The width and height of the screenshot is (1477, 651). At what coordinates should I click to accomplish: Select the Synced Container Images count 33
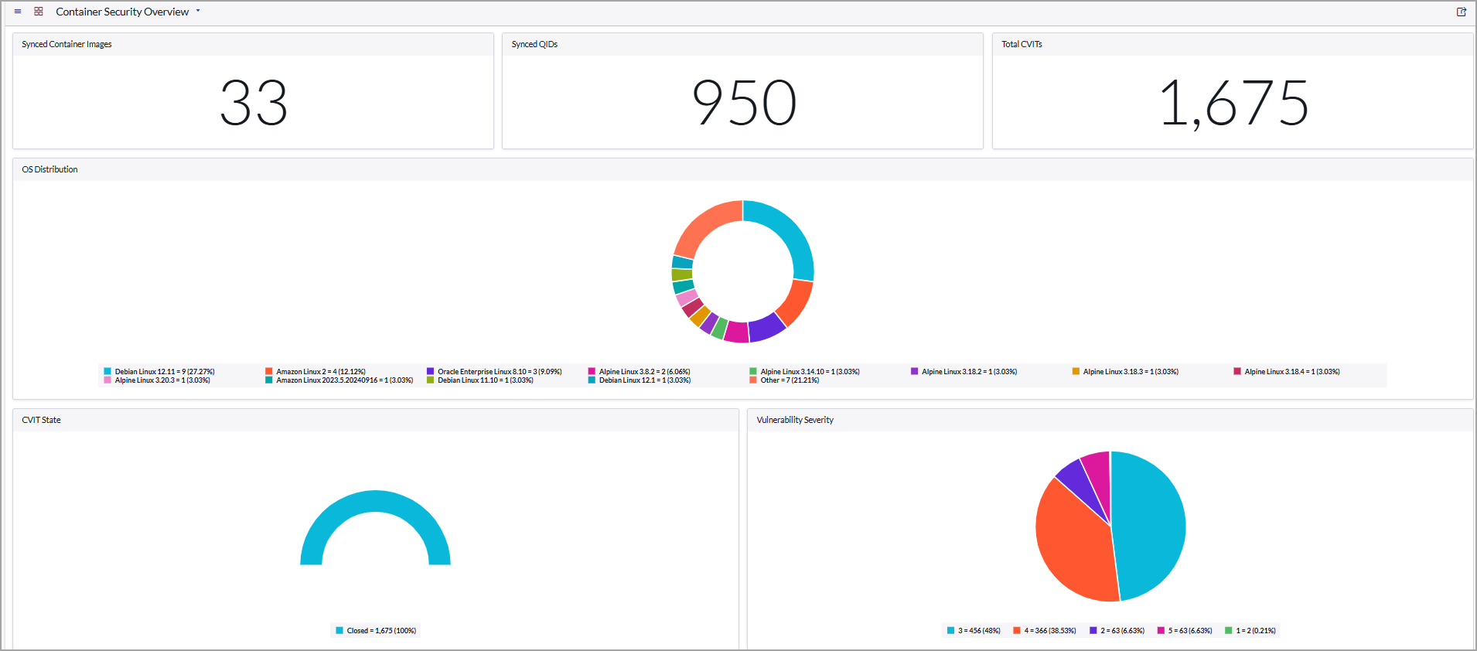tap(254, 103)
